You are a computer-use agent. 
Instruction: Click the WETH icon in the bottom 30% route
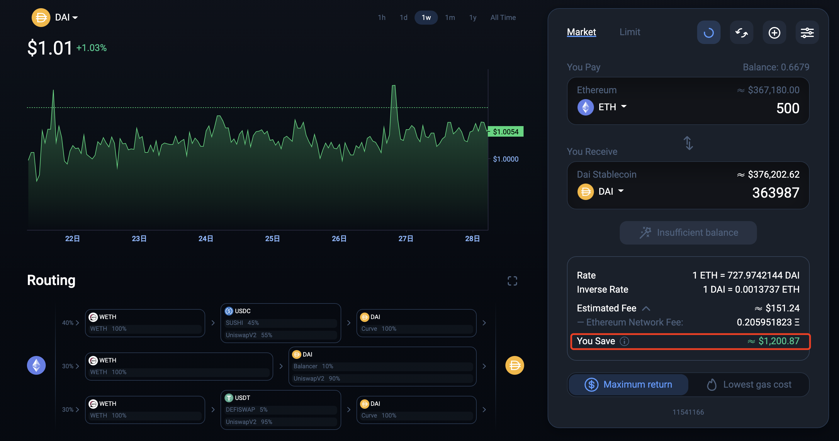93,403
